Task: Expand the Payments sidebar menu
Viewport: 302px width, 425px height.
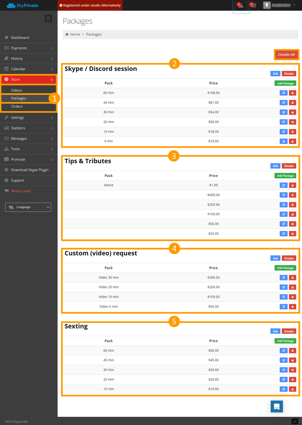Action: click(28, 48)
